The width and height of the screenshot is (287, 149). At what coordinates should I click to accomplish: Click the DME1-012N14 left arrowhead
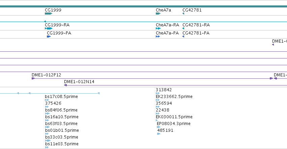[65, 85]
